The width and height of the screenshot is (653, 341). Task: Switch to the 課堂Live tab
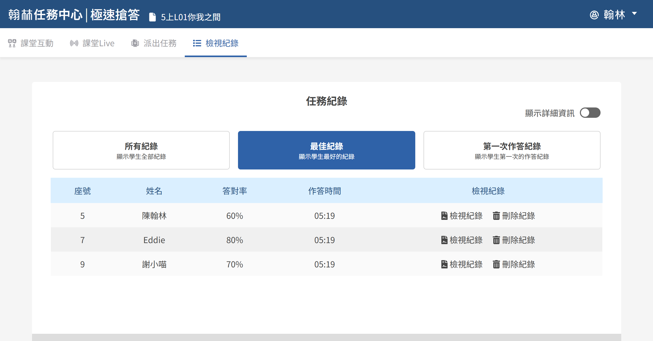[98, 43]
